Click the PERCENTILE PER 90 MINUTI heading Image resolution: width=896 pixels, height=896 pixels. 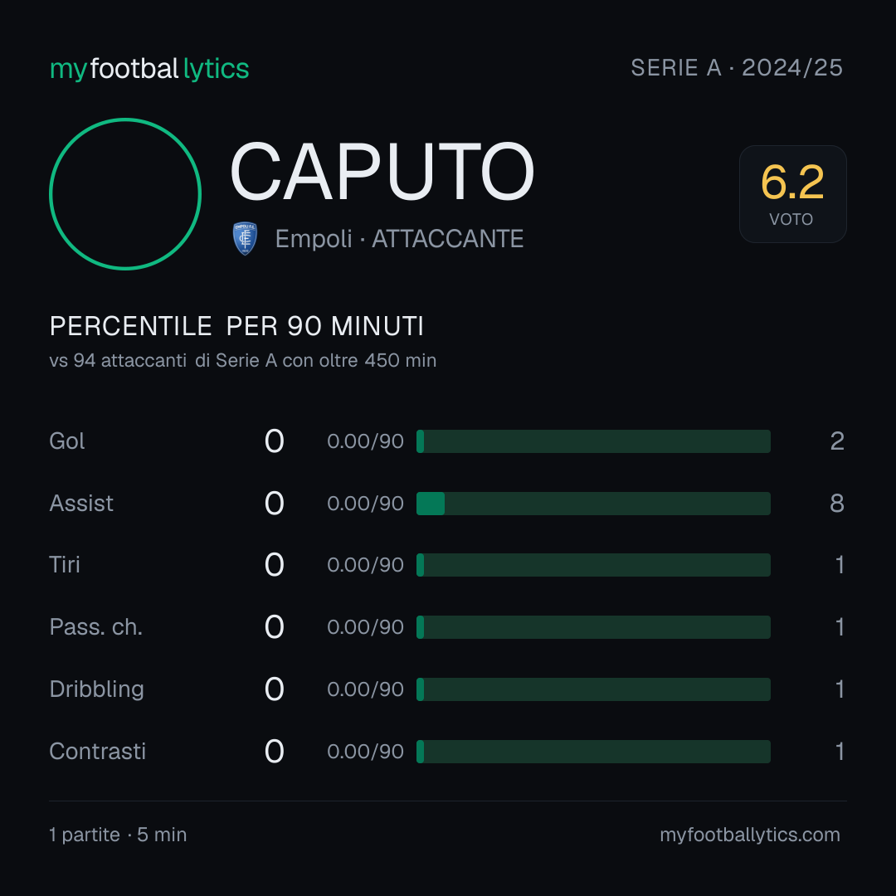click(236, 326)
